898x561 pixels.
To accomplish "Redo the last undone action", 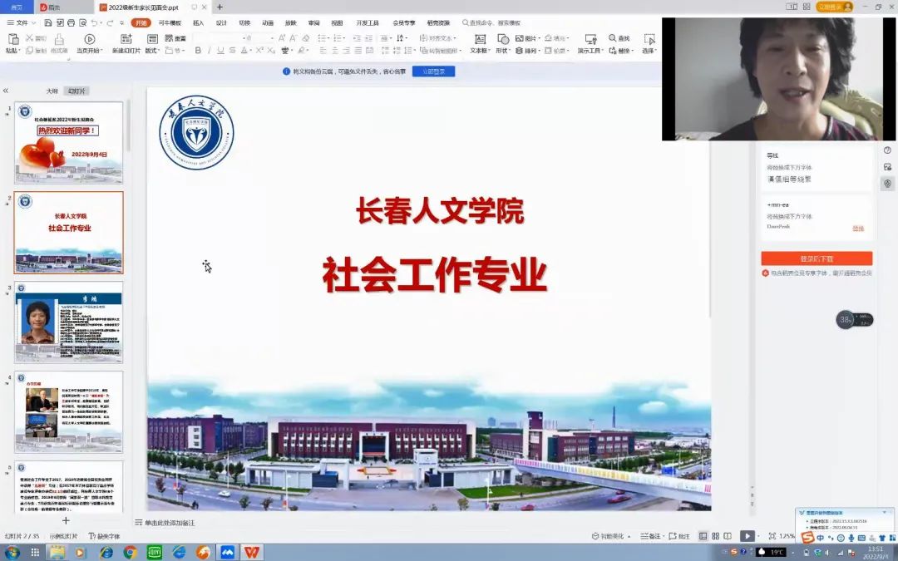I will (x=110, y=23).
